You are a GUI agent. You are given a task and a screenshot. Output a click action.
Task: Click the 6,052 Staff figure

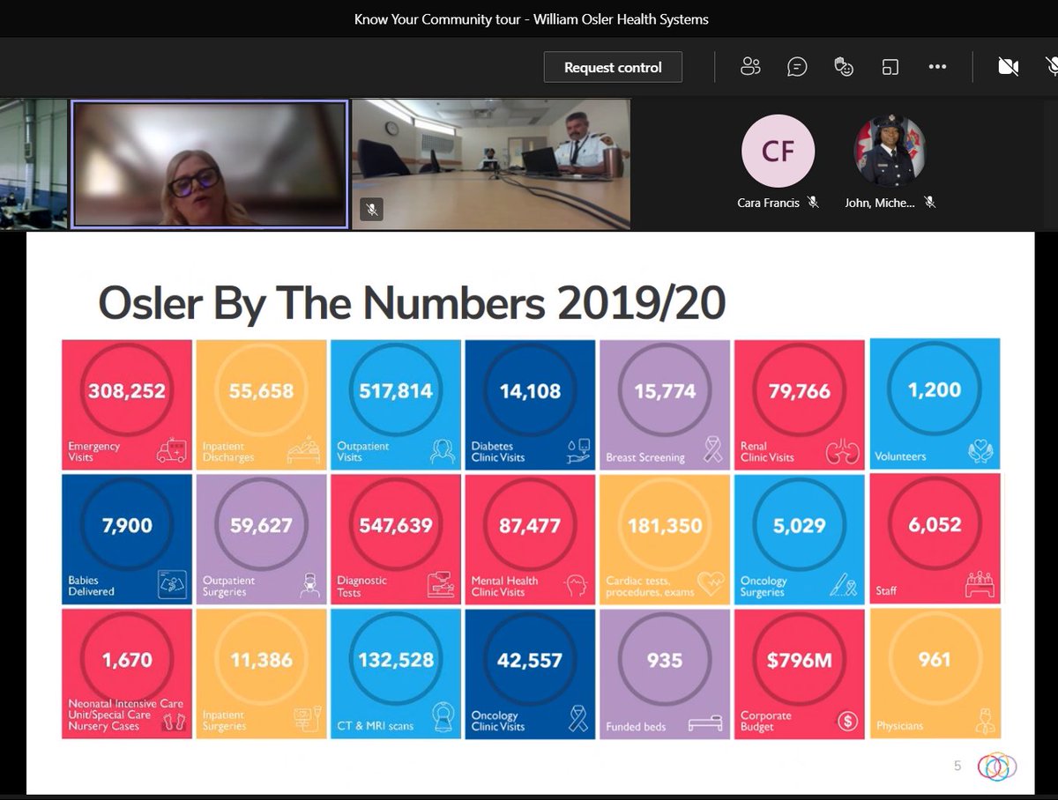935,524
